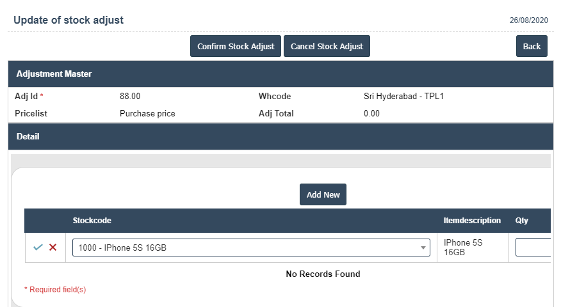The image size is (561, 307).
Task: Click the Itemdescription column header
Action: (x=472, y=221)
